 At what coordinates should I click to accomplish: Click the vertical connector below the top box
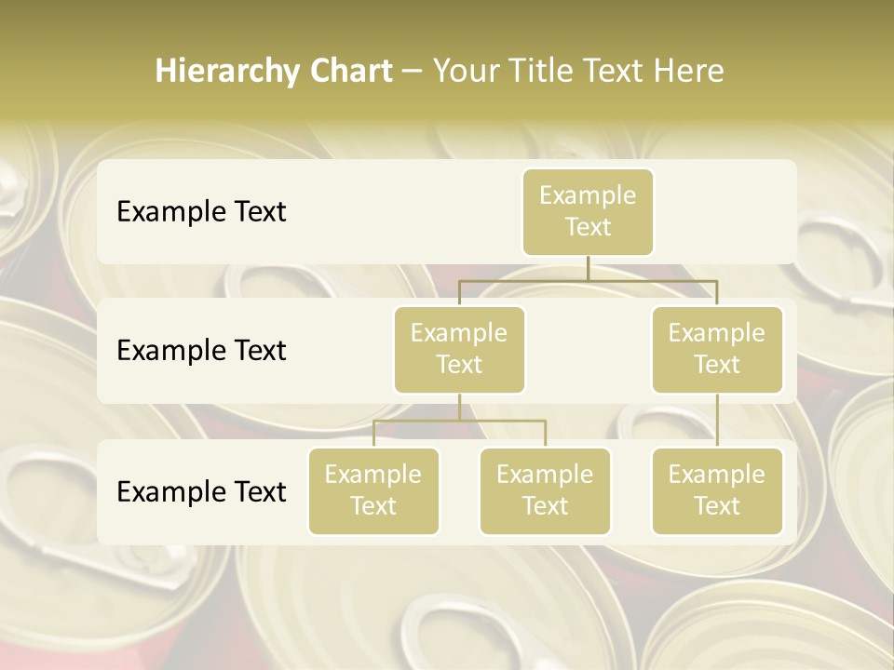pos(588,268)
